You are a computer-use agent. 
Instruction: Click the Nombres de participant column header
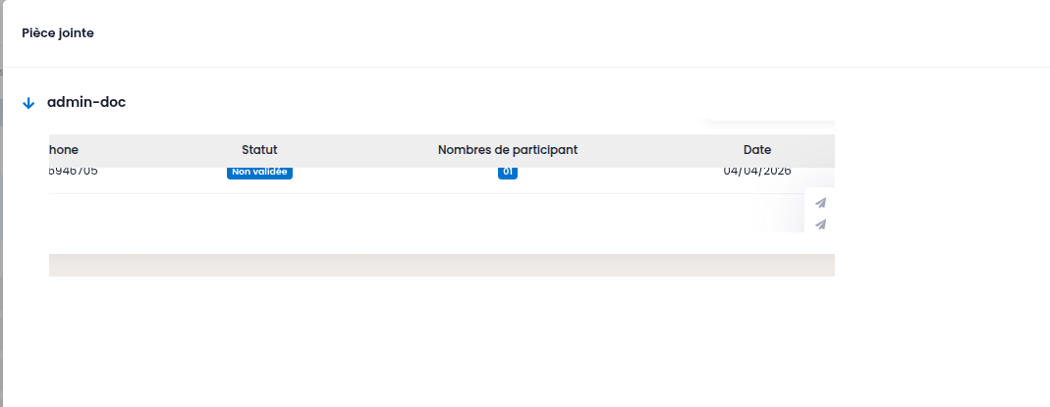[507, 150]
